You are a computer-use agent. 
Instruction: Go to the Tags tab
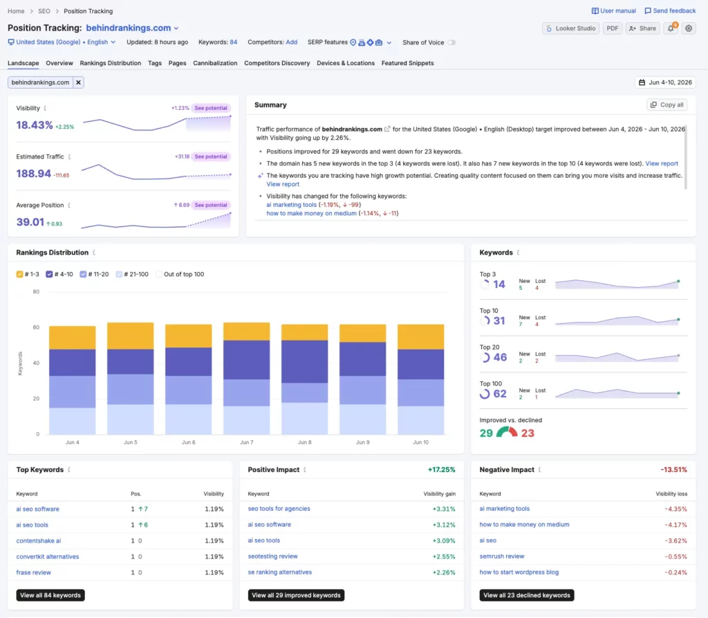pos(154,63)
